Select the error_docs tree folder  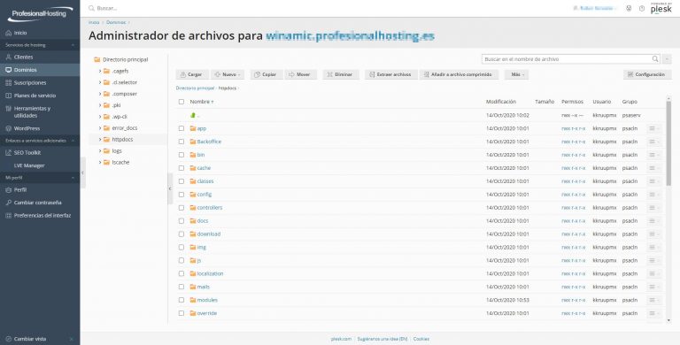[x=124, y=128]
